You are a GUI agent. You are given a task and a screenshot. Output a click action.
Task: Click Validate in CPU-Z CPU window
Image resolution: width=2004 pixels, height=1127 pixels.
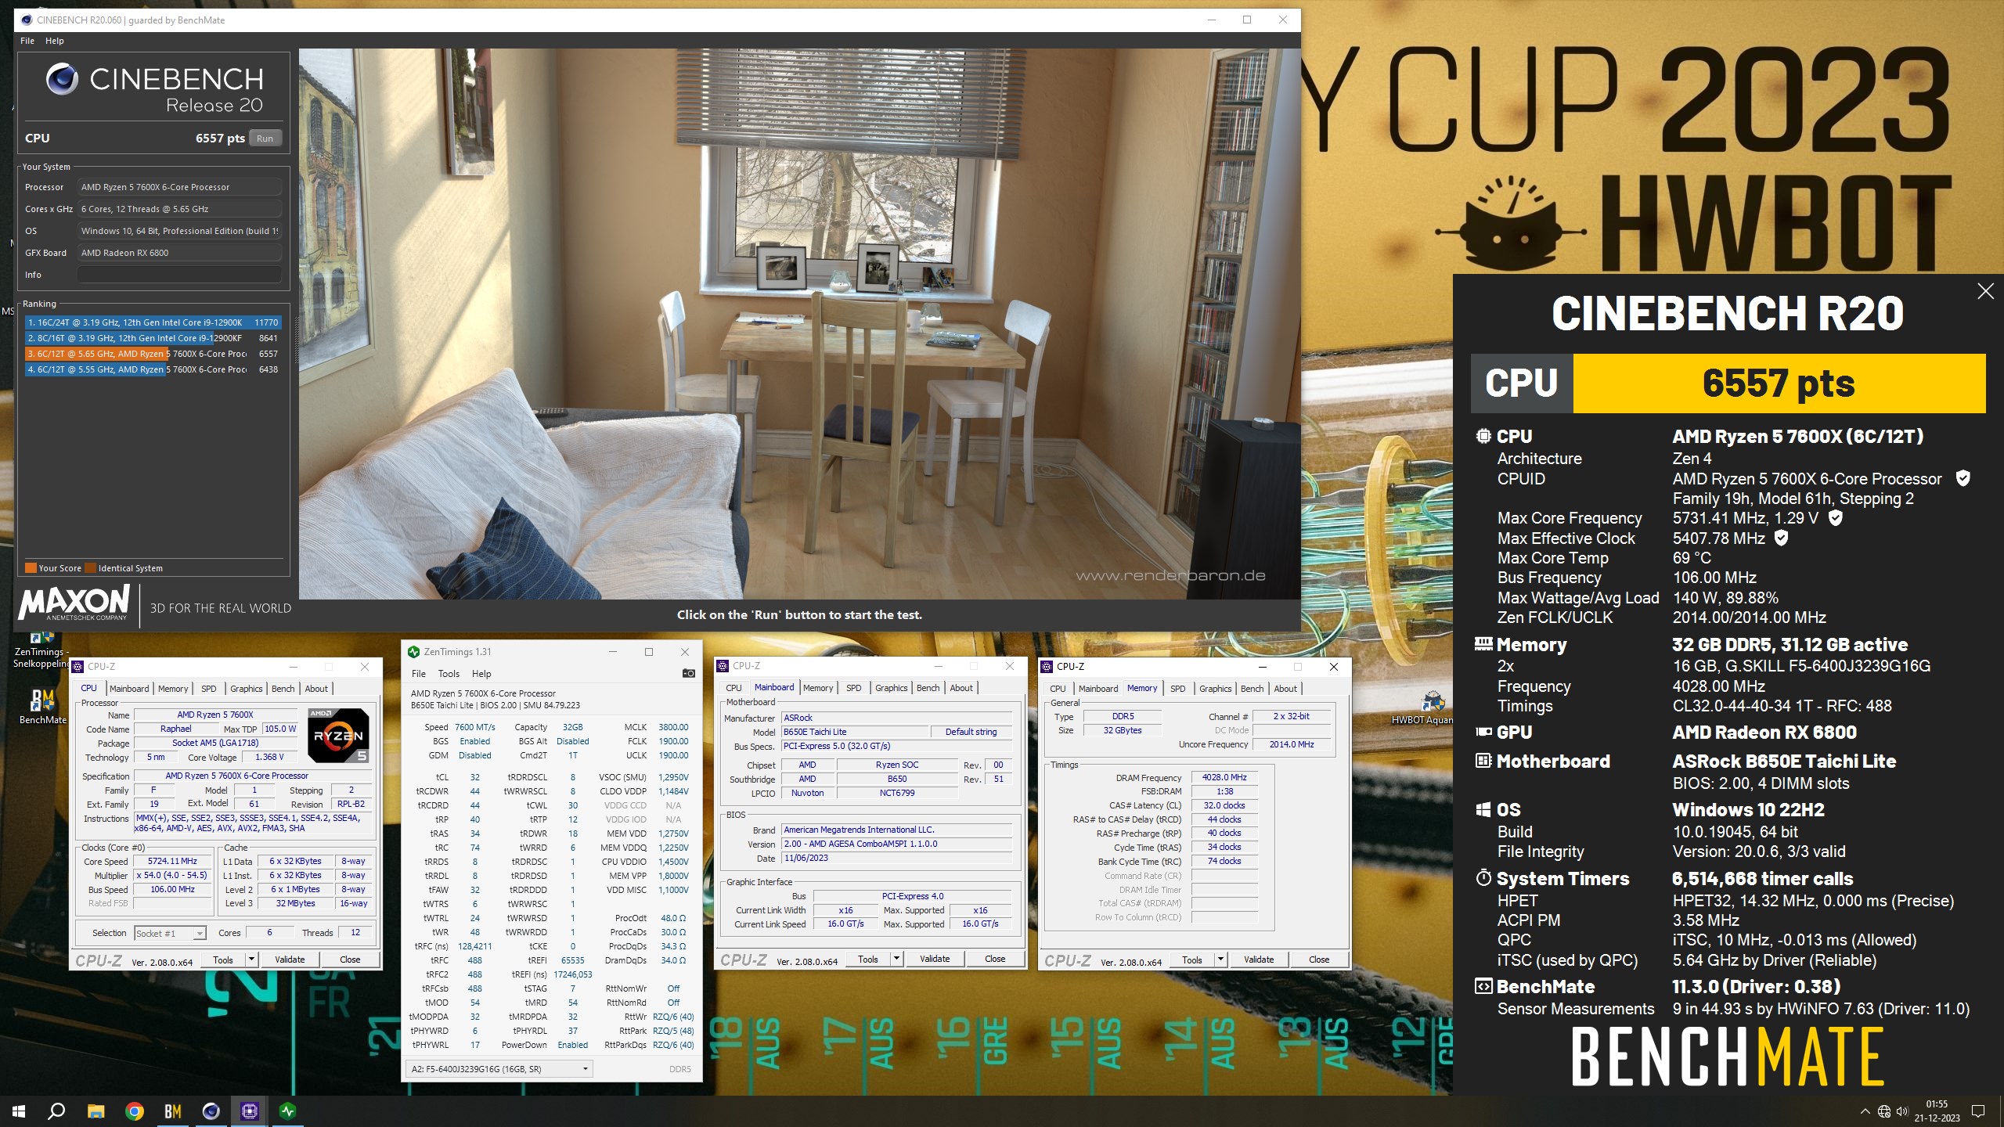click(290, 960)
